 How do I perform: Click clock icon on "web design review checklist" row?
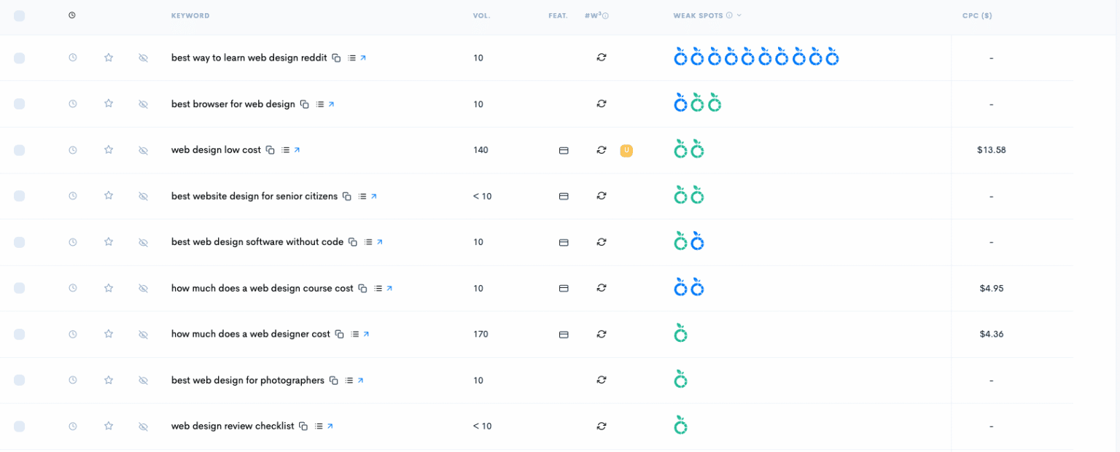(73, 426)
